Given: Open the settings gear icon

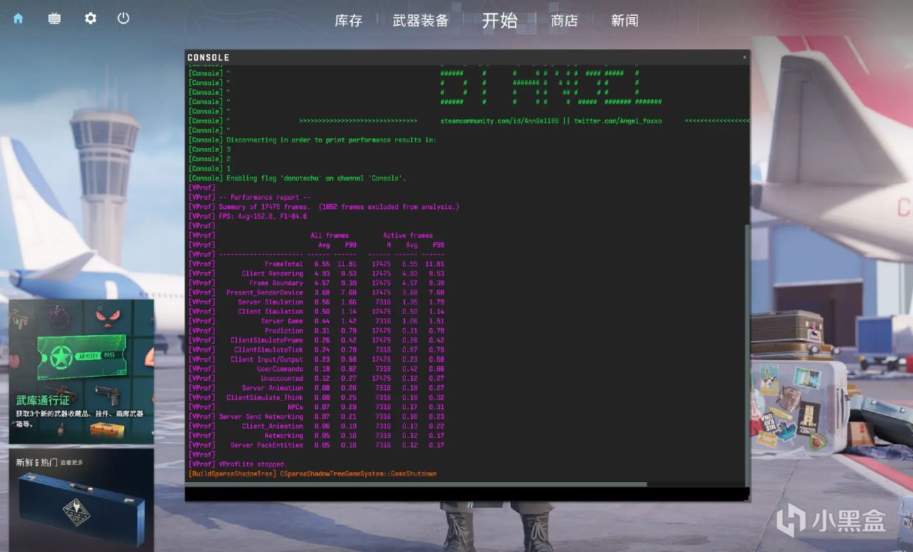Looking at the screenshot, I should 91,19.
